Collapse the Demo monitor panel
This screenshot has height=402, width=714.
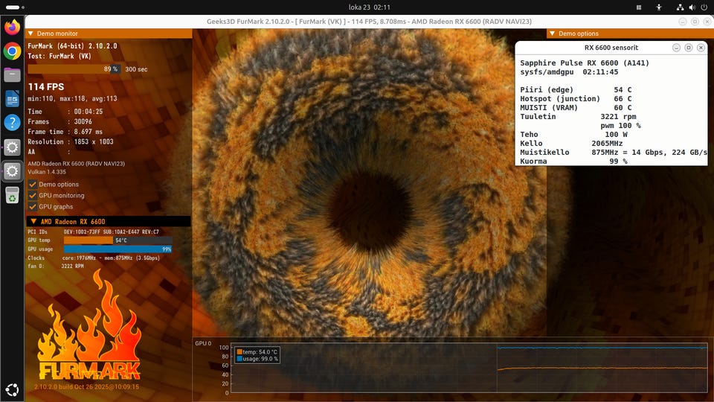click(30, 33)
